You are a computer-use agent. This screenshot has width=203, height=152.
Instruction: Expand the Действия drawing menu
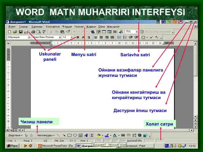tap(16, 135)
